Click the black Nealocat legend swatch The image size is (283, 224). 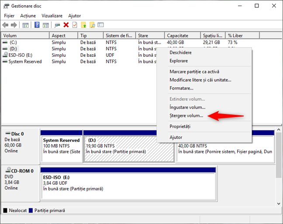coord(5,210)
